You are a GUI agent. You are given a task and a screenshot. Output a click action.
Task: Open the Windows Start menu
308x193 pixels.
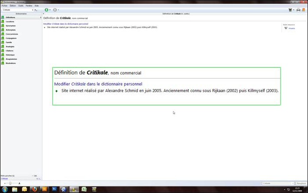(4, 189)
